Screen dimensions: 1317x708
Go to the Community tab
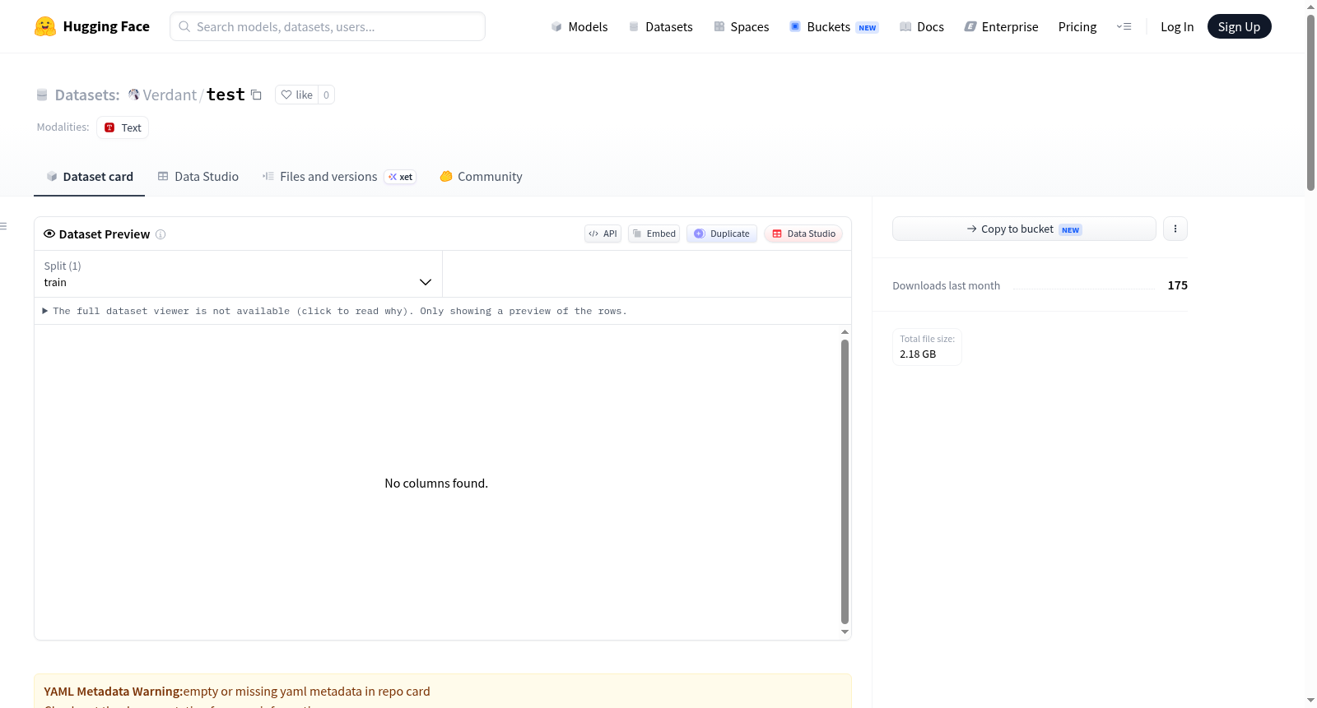pyautogui.click(x=481, y=177)
